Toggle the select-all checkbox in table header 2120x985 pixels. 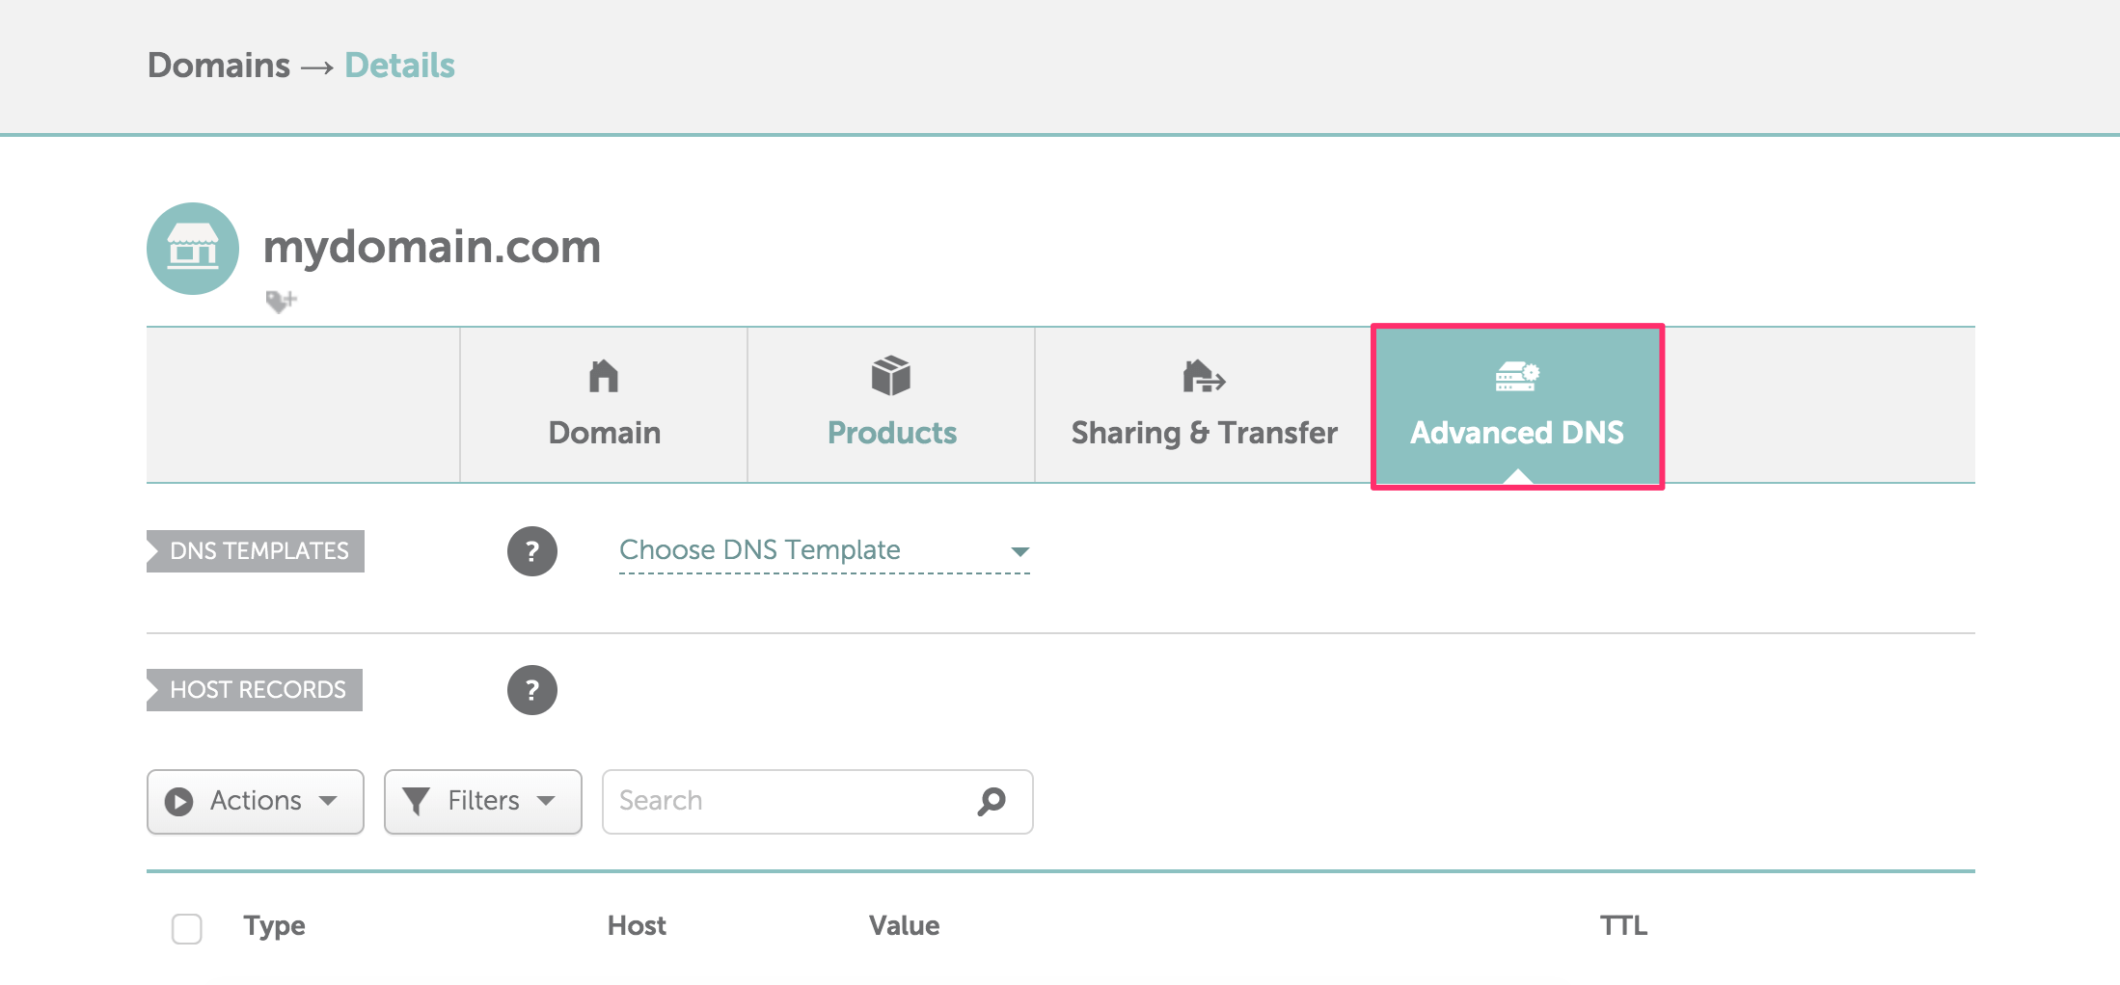[186, 928]
